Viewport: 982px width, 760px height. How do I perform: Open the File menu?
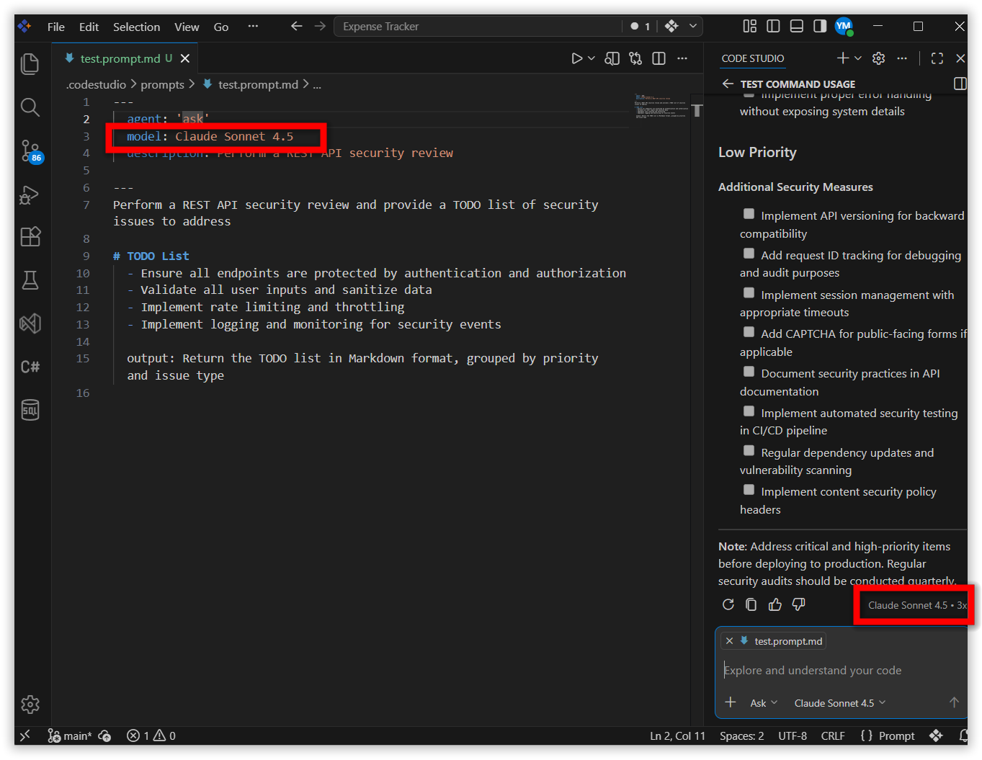pyautogui.click(x=56, y=27)
